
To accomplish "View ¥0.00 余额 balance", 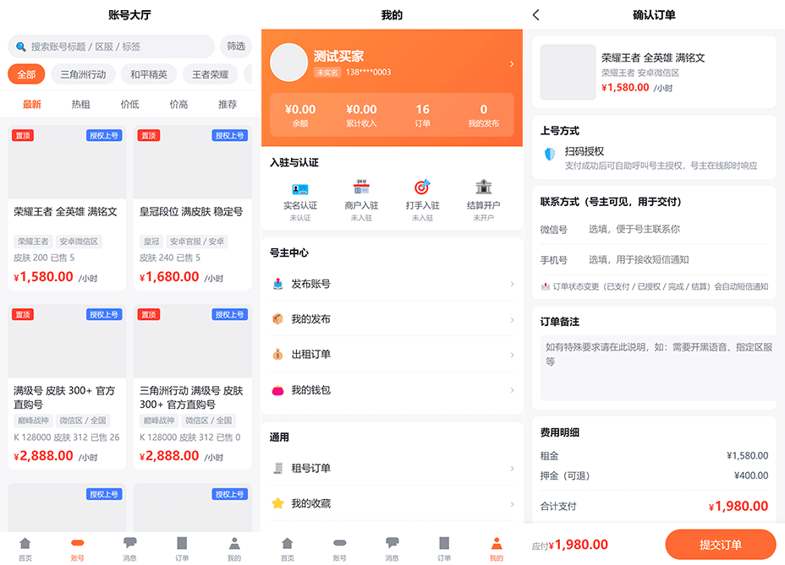I will 300,115.
